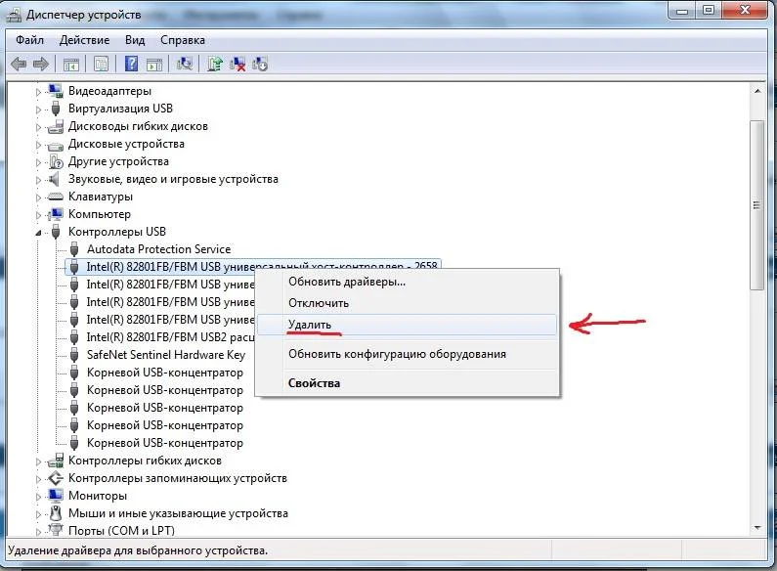777x571 pixels.
Task: Click the status bar text Удаление драйвера для выбранного устройства
Action: pyautogui.click(x=138, y=550)
